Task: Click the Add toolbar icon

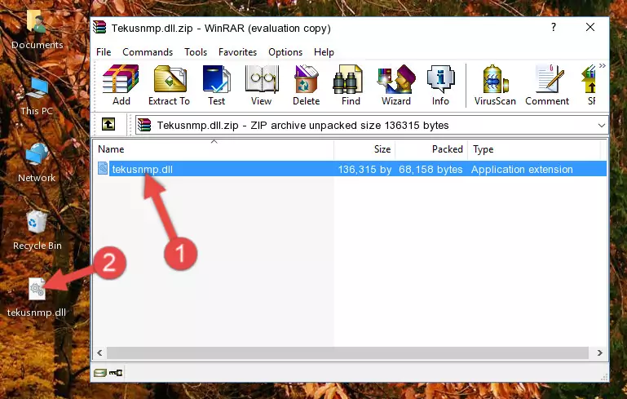Action: 121,85
